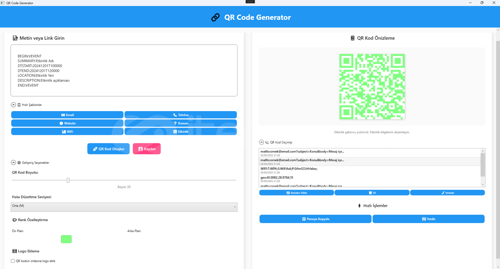Collapse the QR Kod Geçmişi section
This screenshot has width=500, height=269.
[x=261, y=142]
